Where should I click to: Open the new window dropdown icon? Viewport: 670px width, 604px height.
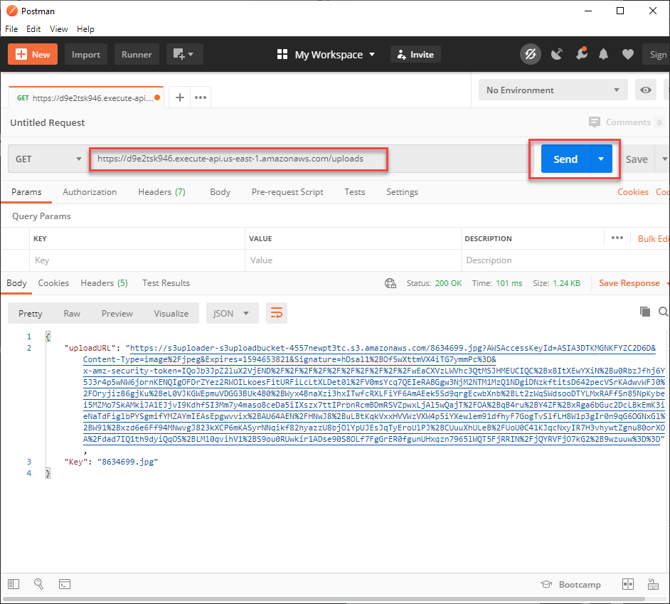[184, 54]
